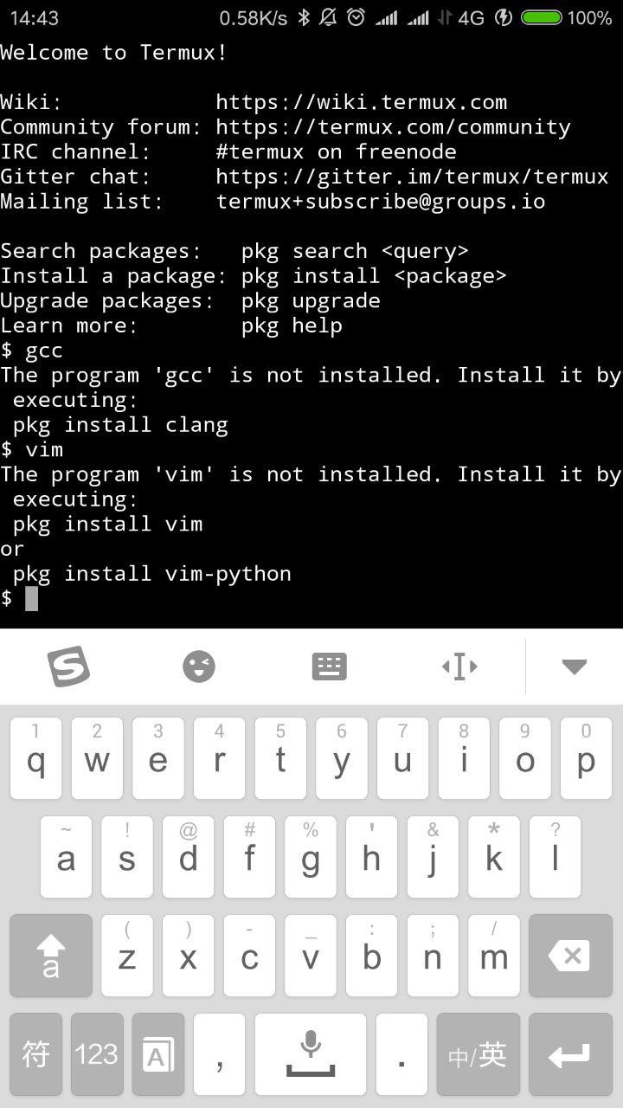The image size is (623, 1108).
Task: Tap the microphone space bar
Action: (x=311, y=1054)
